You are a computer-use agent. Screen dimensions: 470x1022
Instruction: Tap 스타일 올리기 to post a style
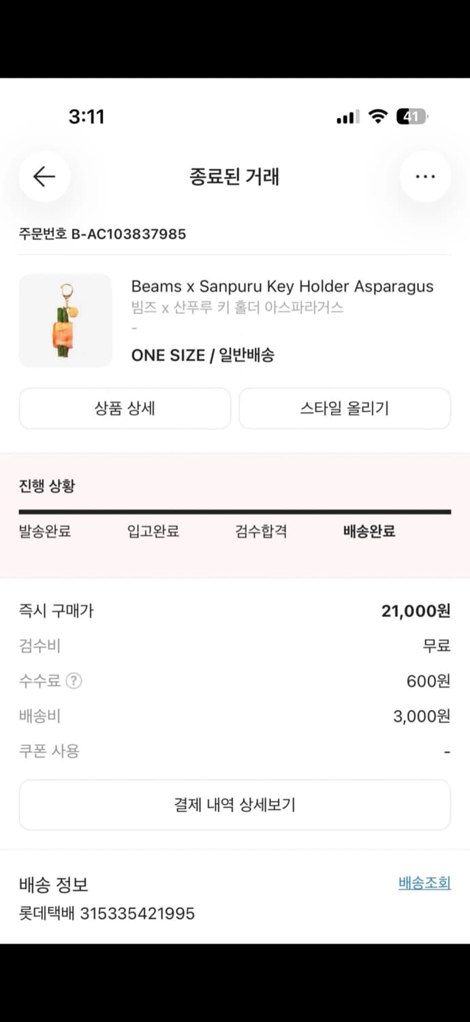(345, 408)
